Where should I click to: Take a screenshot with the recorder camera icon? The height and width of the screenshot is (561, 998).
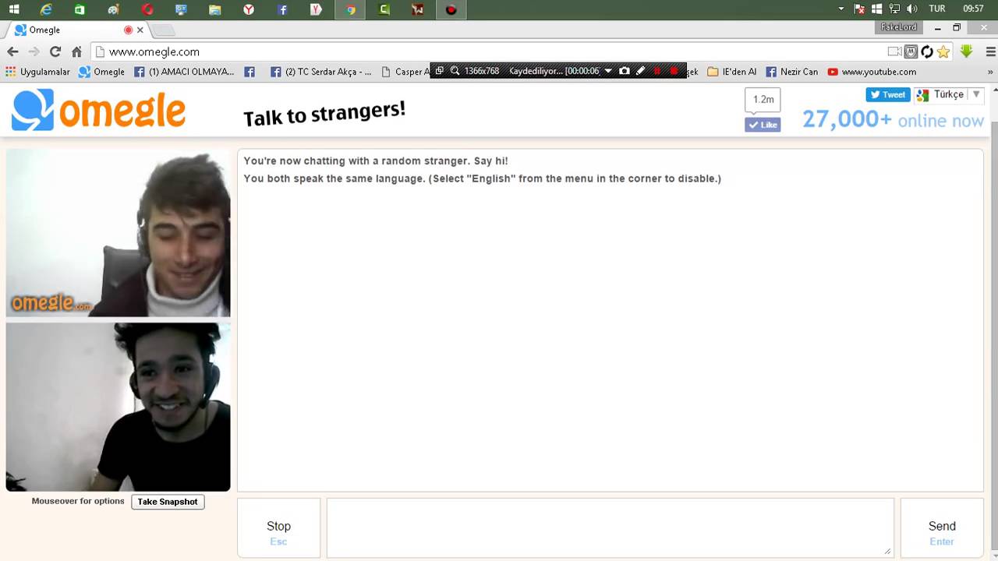coord(624,71)
